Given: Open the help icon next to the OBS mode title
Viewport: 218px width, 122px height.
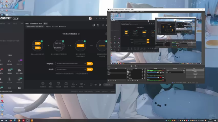Looking at the screenshot, I should click(79, 34).
